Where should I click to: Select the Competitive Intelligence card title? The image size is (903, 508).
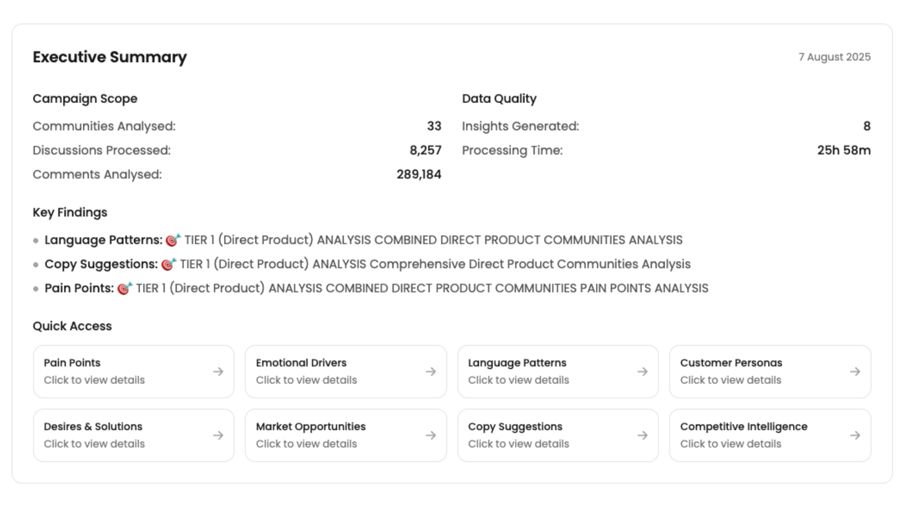pyautogui.click(x=743, y=427)
